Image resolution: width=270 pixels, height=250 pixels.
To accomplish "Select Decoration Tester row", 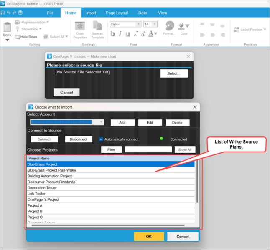I will tap(111, 187).
